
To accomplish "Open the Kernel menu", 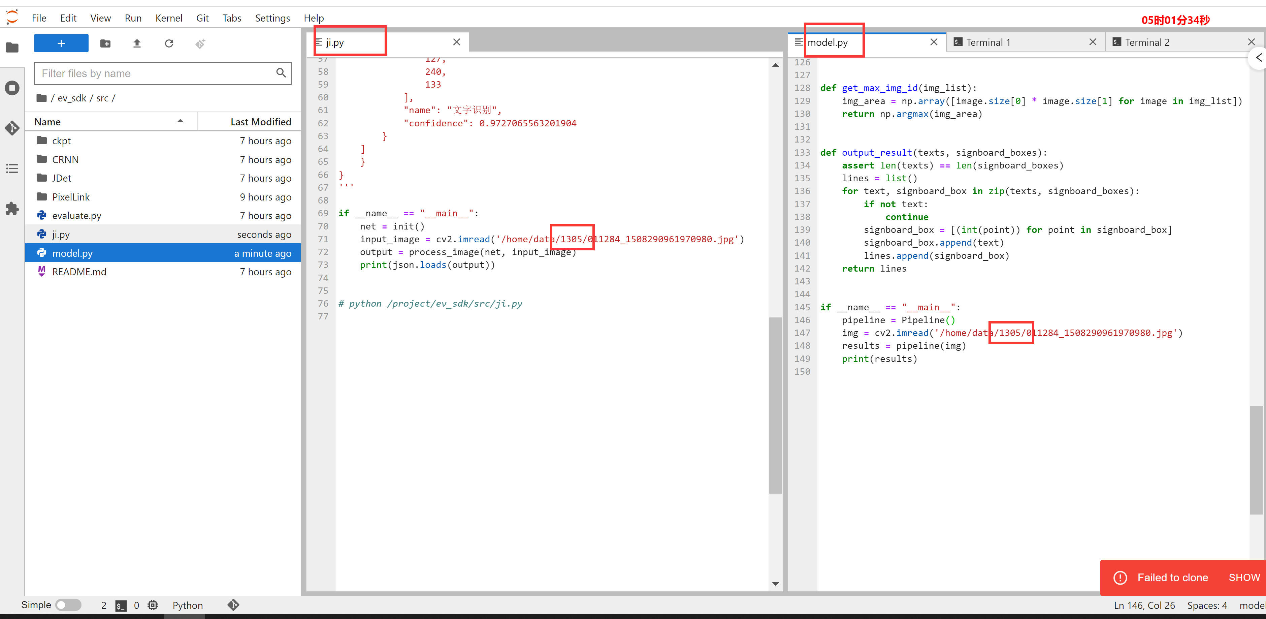I will click(169, 18).
